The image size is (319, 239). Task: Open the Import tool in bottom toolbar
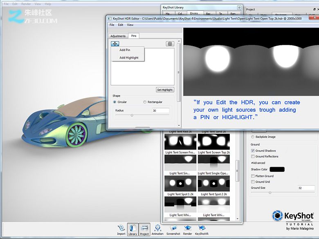tap(121, 230)
